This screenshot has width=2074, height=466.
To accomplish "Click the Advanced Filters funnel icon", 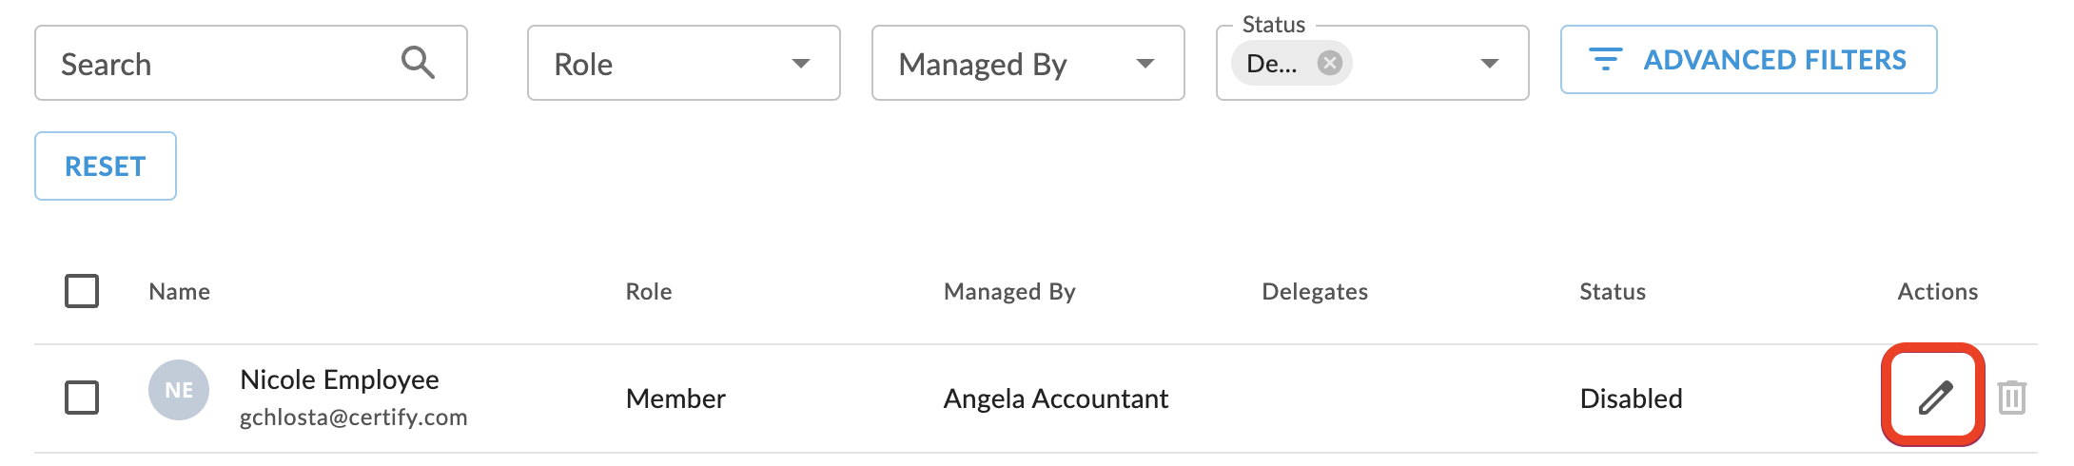I will (1606, 60).
